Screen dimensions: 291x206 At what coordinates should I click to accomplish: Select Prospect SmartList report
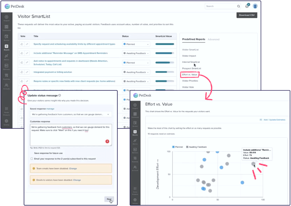point(192,68)
